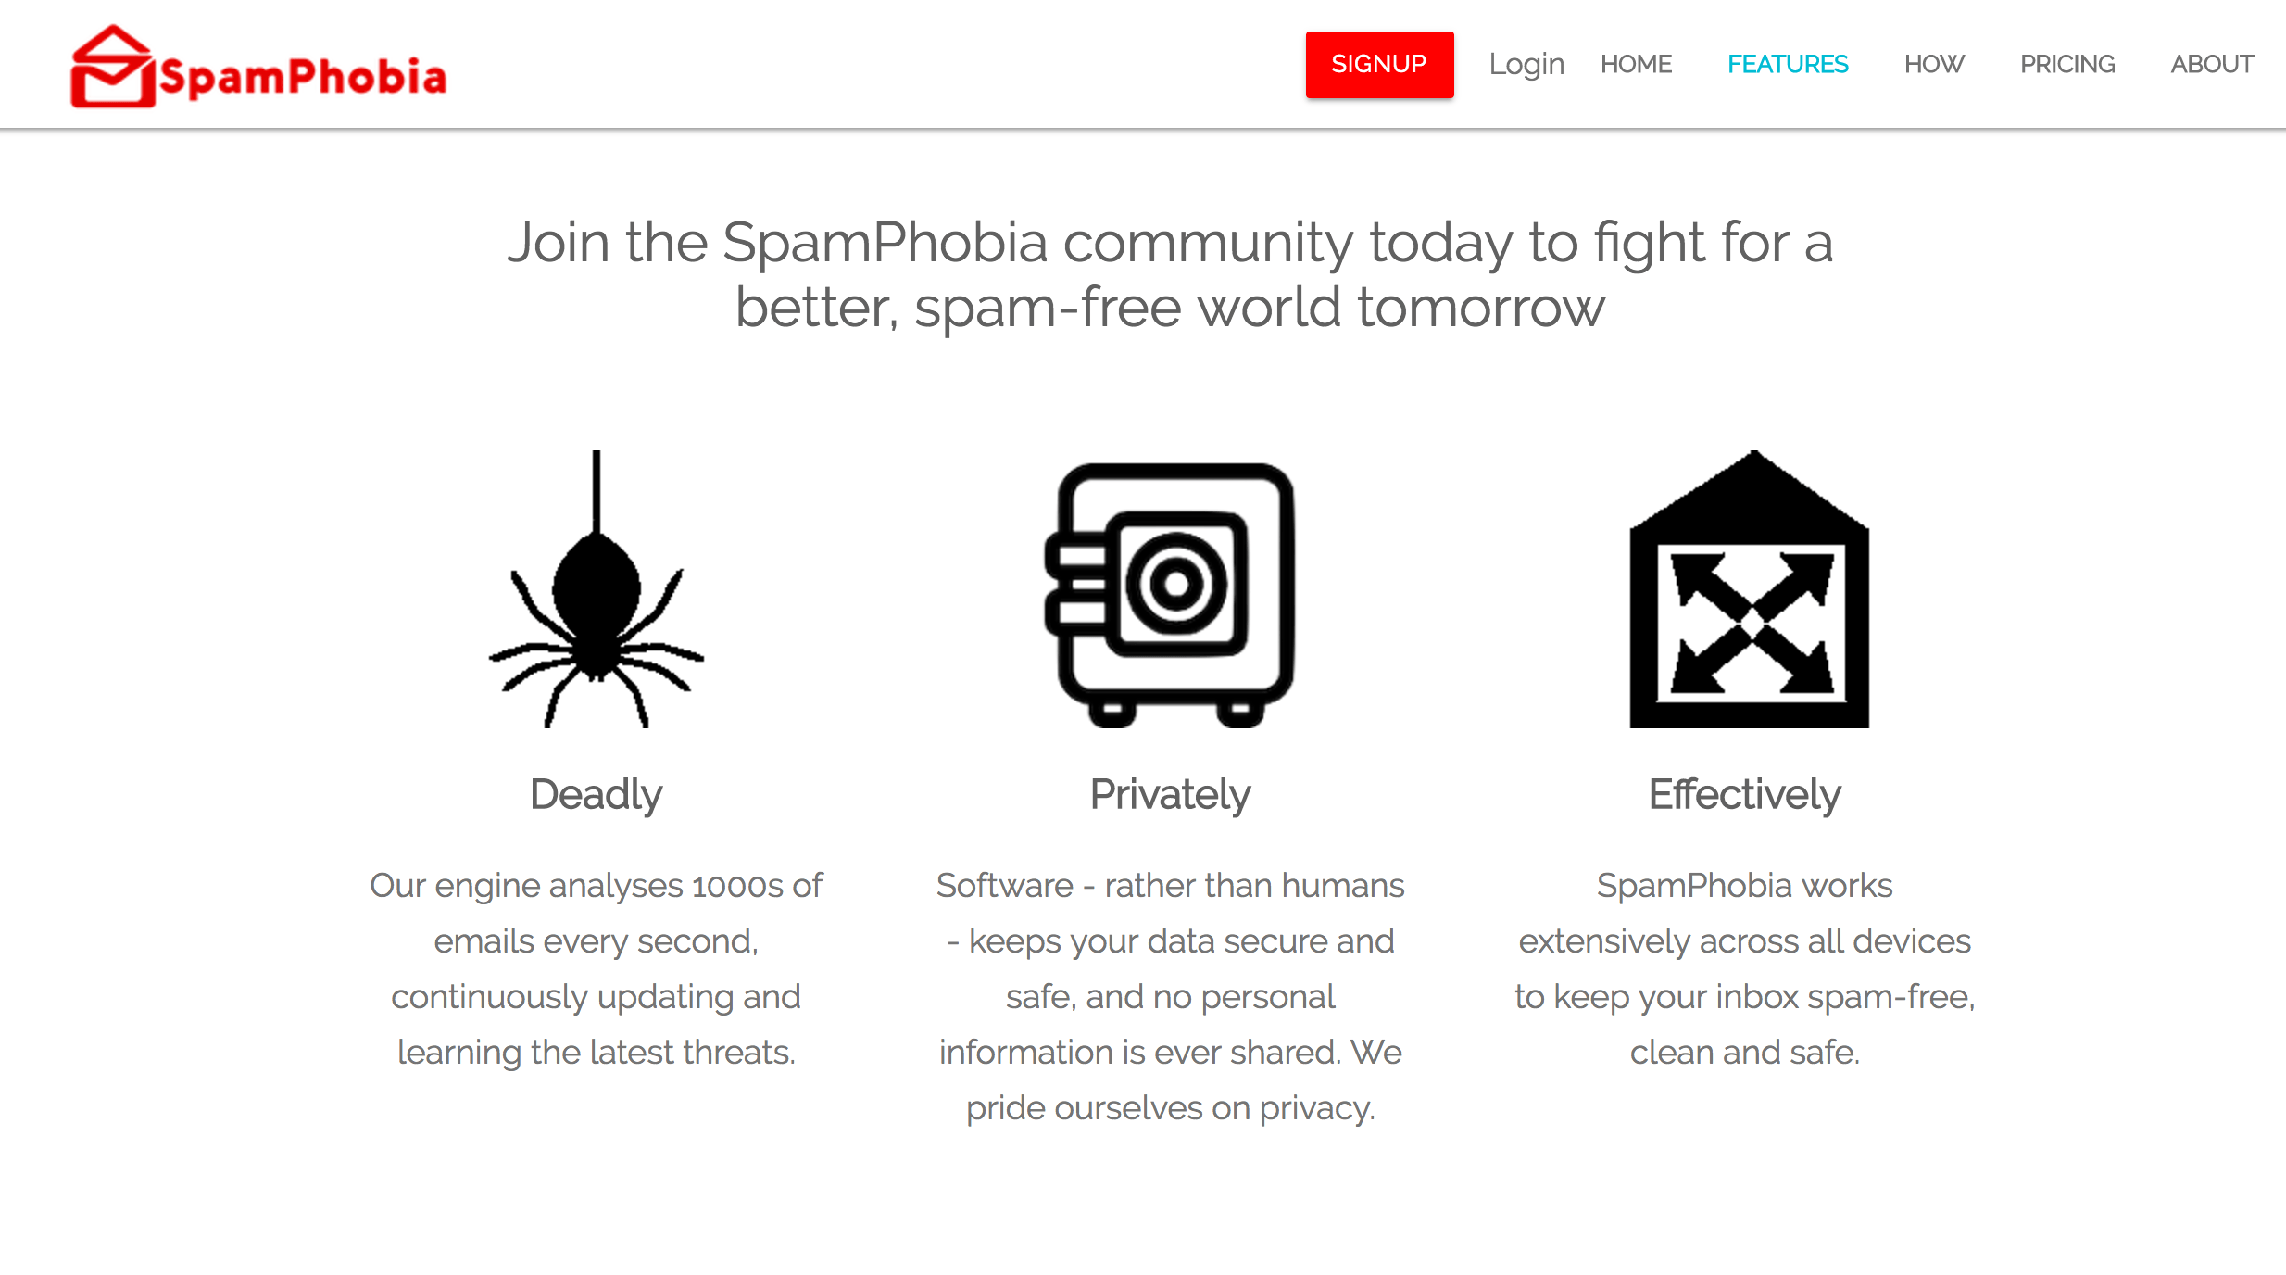Open the ABOUT navigation link
The height and width of the screenshot is (1275, 2286).
tap(2212, 64)
